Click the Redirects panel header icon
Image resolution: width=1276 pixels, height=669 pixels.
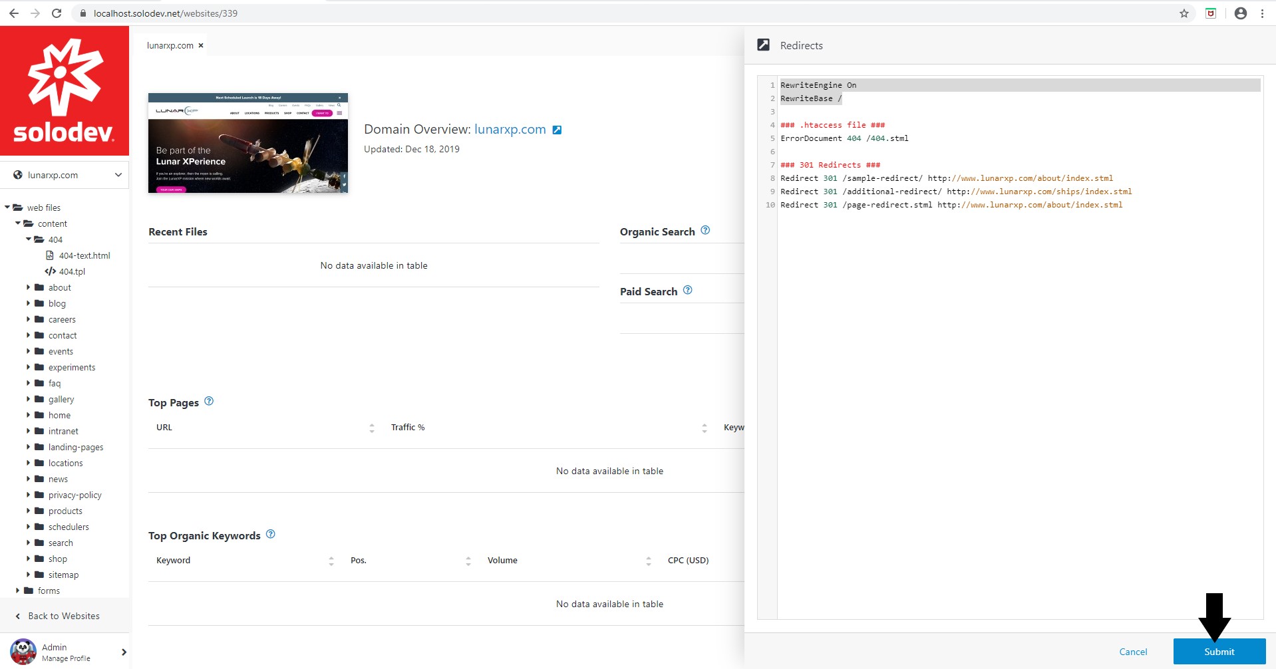pos(764,45)
